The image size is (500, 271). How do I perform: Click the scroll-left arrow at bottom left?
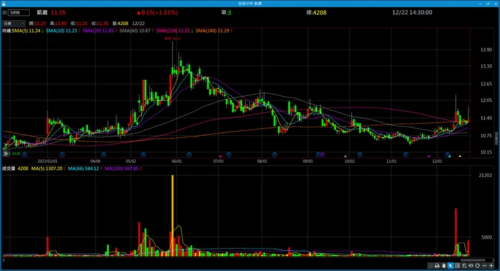tap(4, 260)
